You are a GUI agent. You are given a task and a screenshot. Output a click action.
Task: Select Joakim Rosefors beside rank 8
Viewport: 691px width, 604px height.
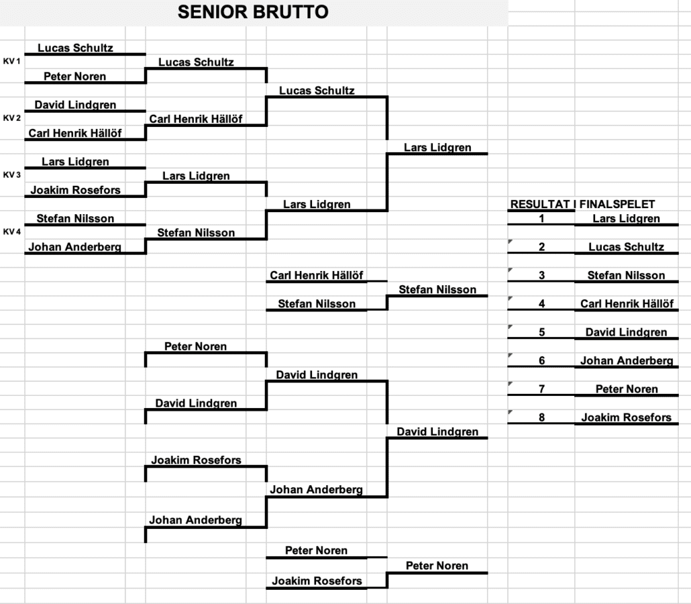point(626,417)
